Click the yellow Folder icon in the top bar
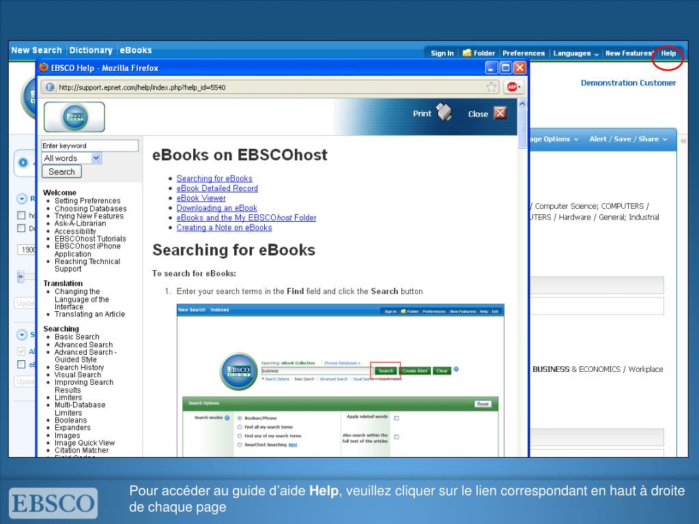This screenshot has width=699, height=524. point(467,53)
